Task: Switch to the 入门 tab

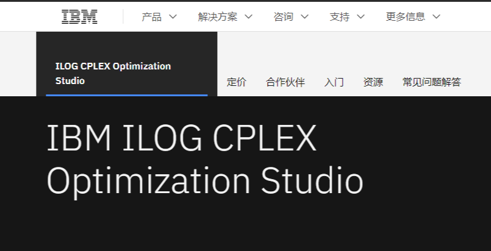Action: 334,82
